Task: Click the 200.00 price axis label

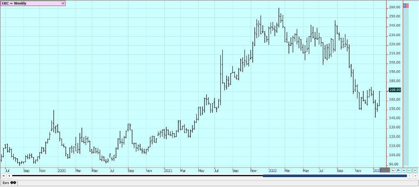Action: tap(395, 62)
